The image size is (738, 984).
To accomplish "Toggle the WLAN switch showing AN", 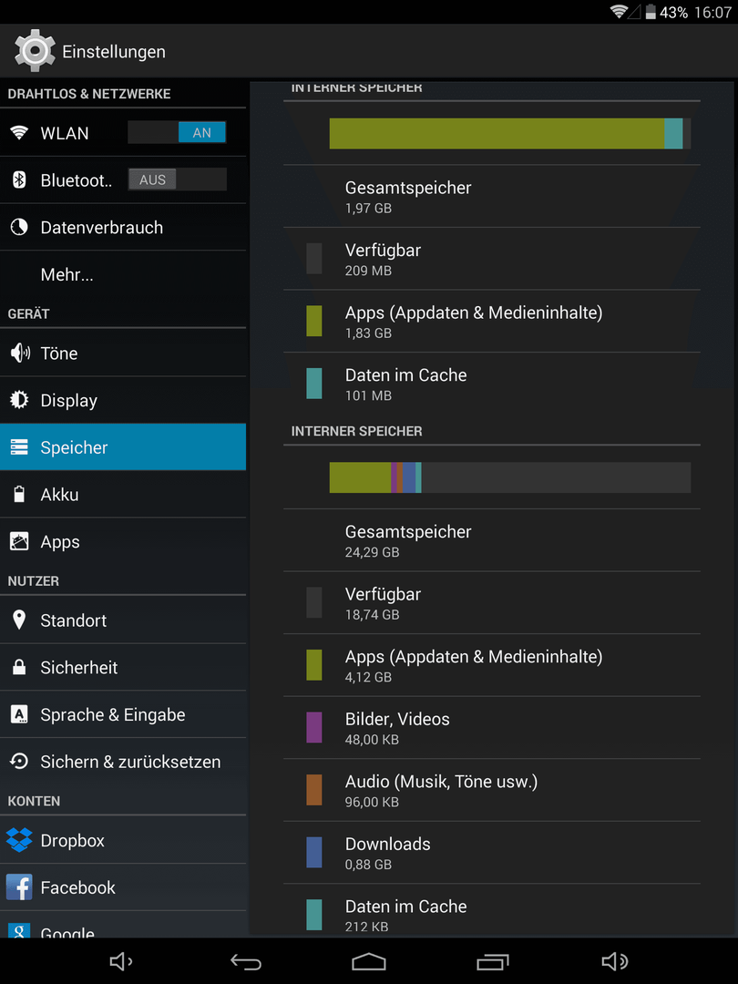I will (177, 132).
